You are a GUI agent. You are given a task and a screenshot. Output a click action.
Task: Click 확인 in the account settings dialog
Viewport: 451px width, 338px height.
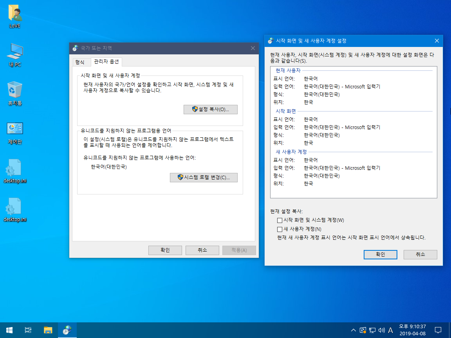coord(380,255)
